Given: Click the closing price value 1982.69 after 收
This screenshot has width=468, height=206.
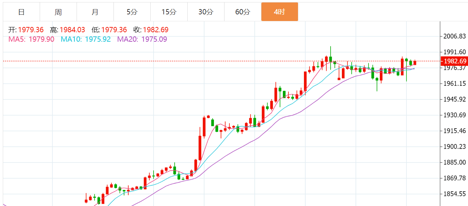Looking at the screenshot, I should [x=156, y=30].
